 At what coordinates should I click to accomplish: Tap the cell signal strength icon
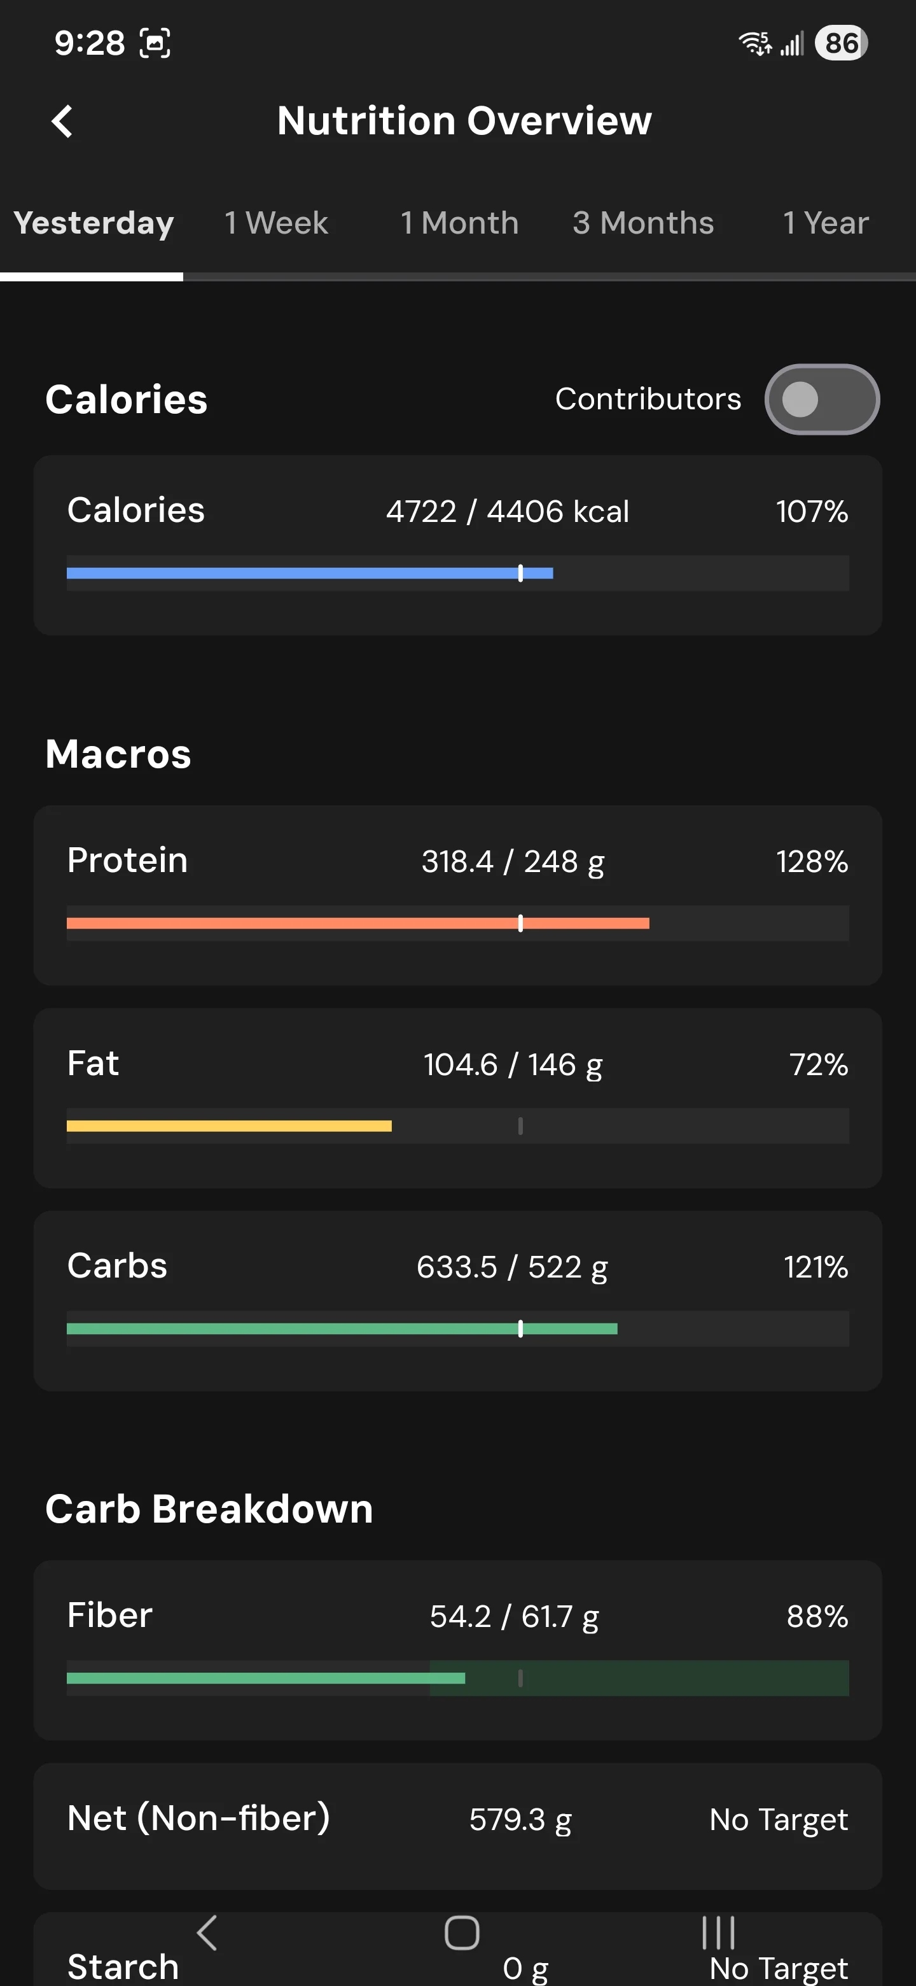click(x=792, y=43)
